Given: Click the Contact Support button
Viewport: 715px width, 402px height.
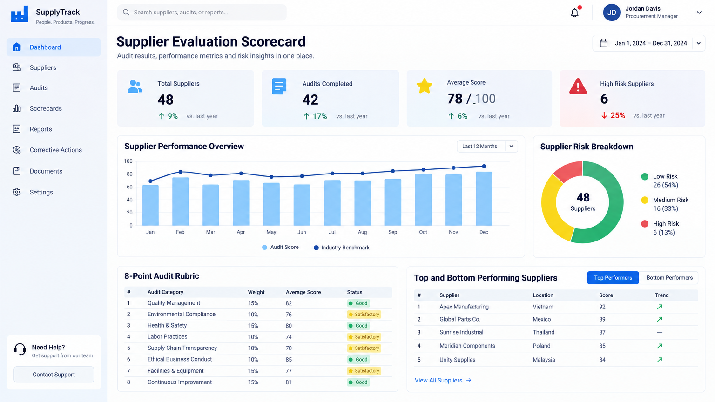Looking at the screenshot, I should (54, 375).
